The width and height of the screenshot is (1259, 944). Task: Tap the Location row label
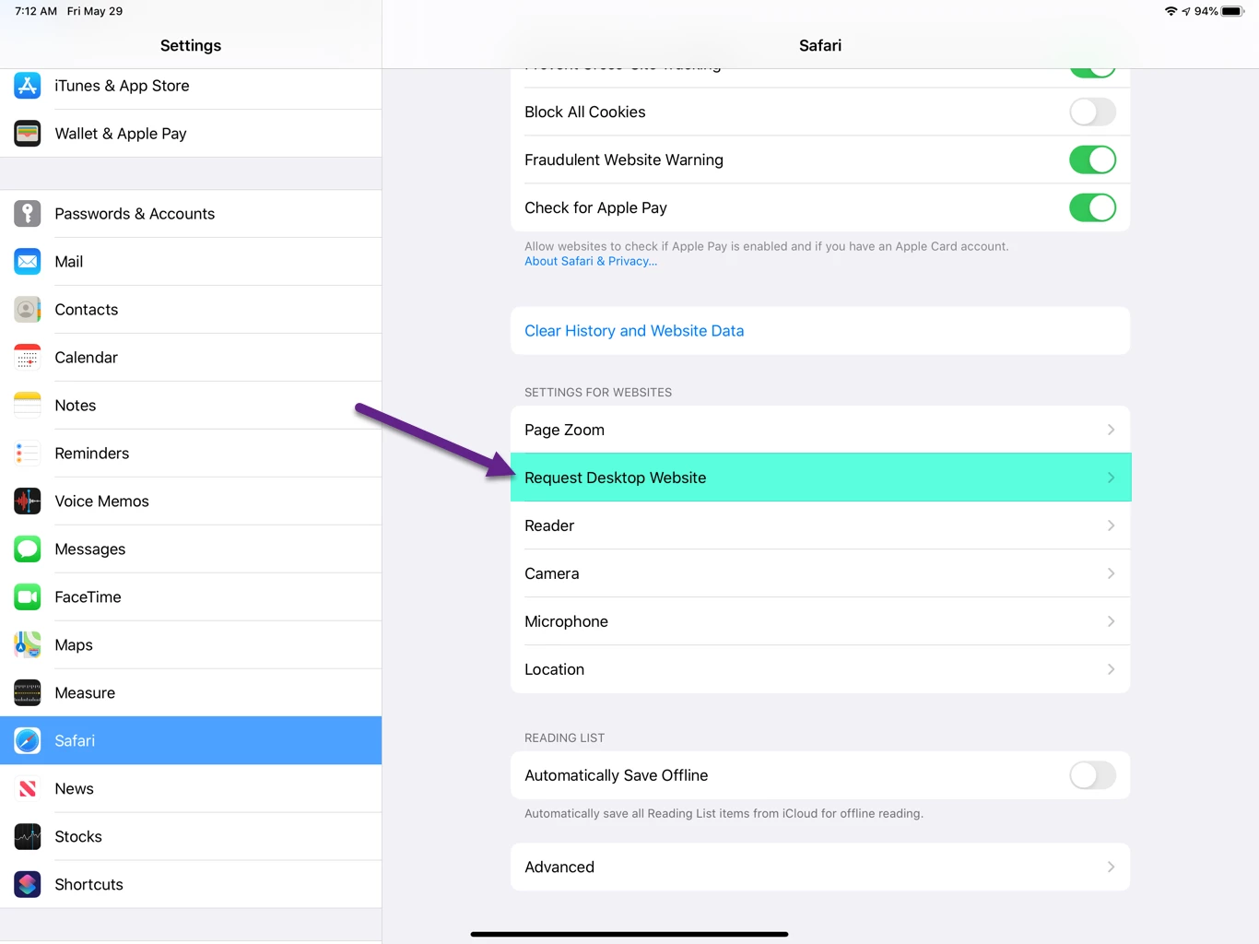[x=554, y=670]
